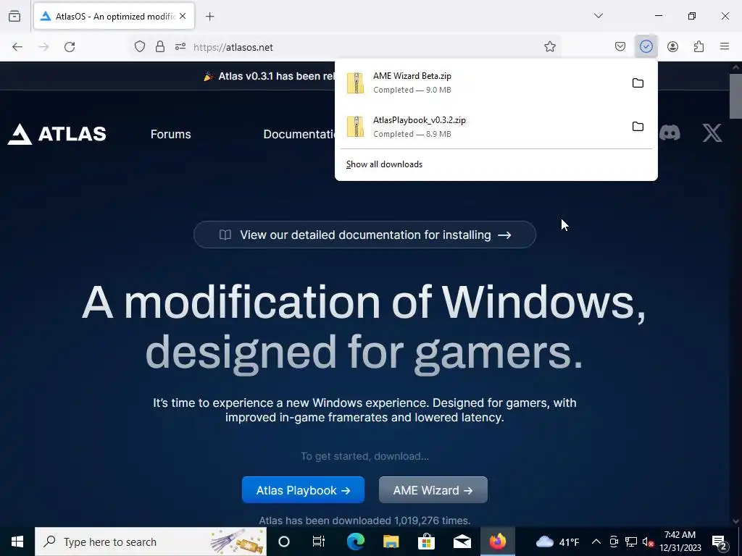
Task: Click Firefox icon on taskbar
Action: [497, 542]
